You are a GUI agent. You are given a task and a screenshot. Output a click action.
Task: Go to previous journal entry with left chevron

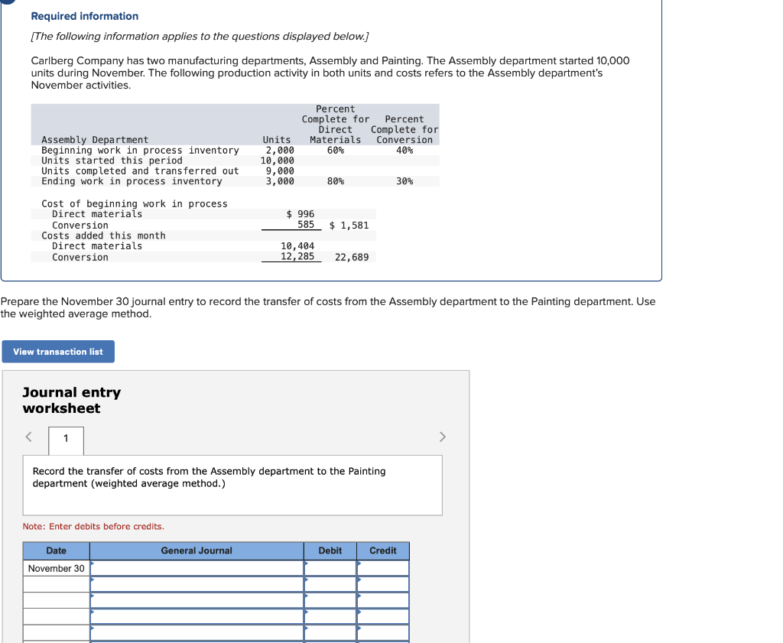29,437
